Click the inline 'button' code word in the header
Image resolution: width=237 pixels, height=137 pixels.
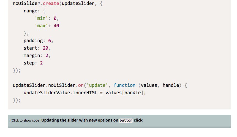pyautogui.click(x=126, y=120)
